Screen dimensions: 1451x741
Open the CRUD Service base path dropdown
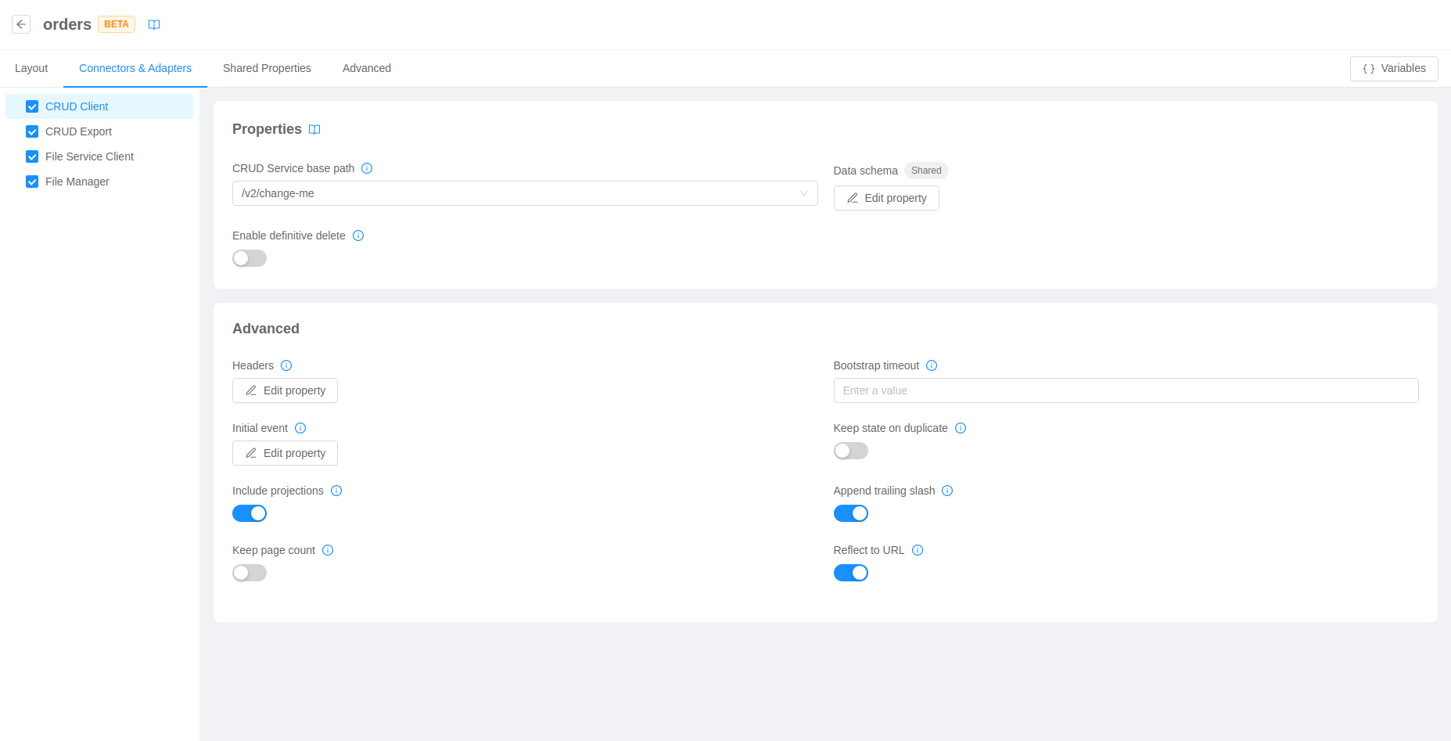(x=804, y=193)
